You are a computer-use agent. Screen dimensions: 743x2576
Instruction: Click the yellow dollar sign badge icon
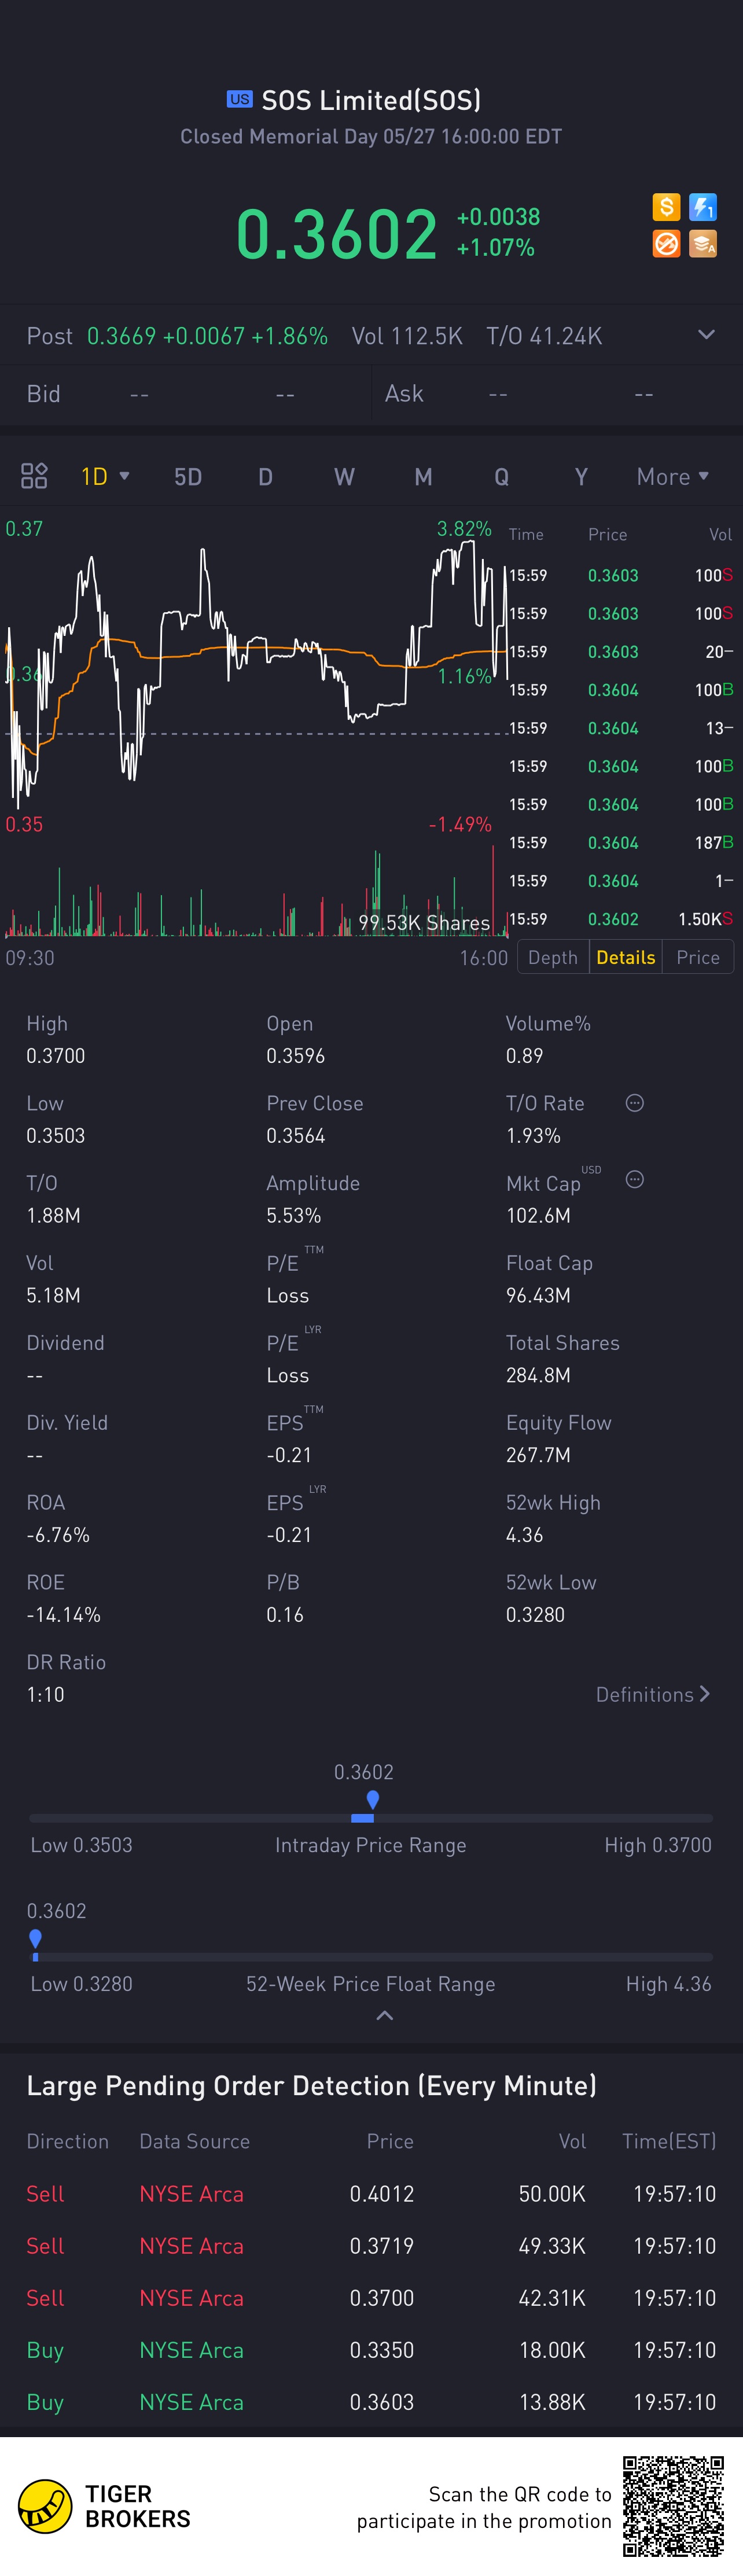click(x=666, y=207)
